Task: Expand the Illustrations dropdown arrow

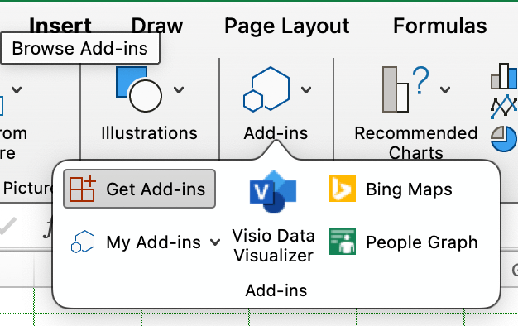Action: (179, 89)
